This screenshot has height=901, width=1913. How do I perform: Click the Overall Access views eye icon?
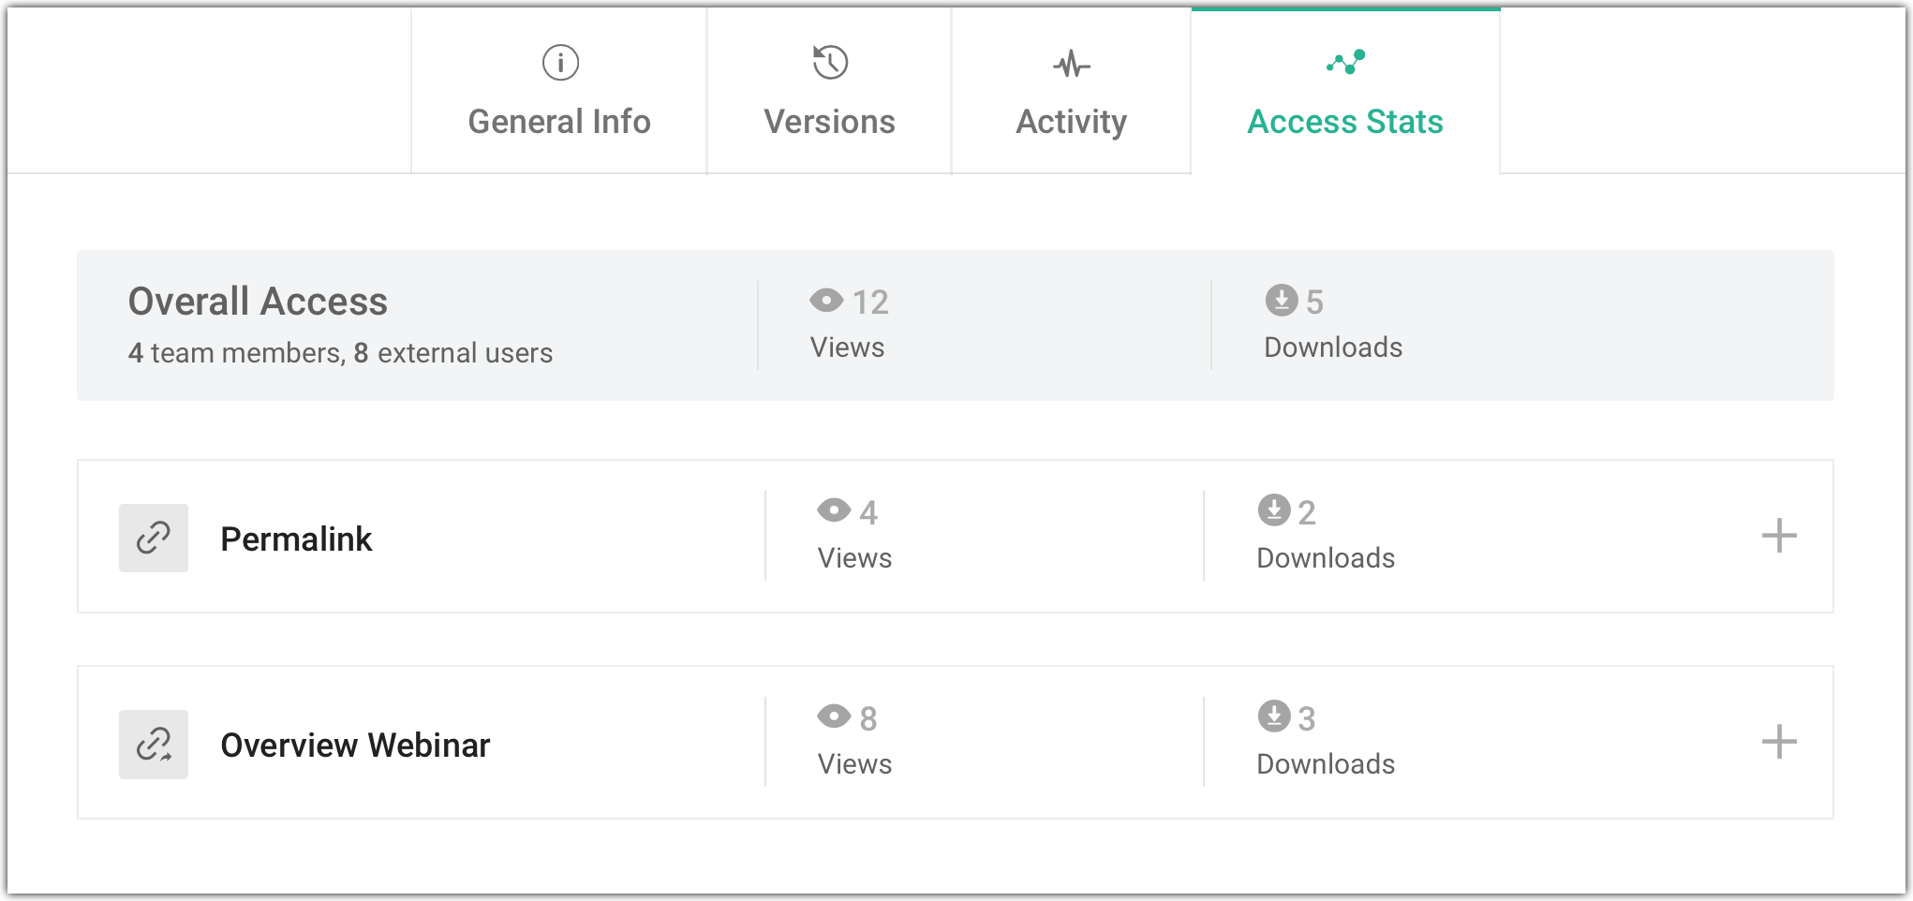coord(826,301)
